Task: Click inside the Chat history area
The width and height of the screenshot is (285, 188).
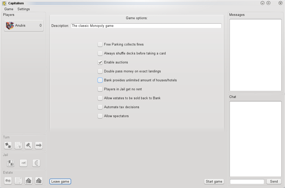Action: [x=255, y=139]
